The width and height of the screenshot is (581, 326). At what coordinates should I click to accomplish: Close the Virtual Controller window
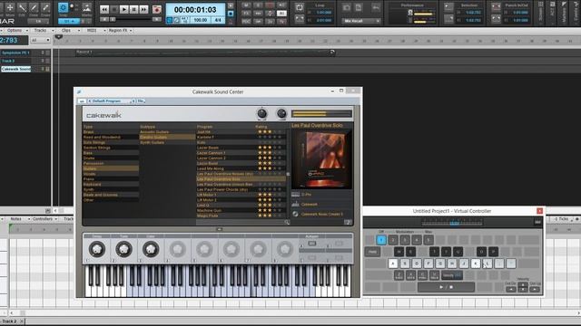point(539,211)
